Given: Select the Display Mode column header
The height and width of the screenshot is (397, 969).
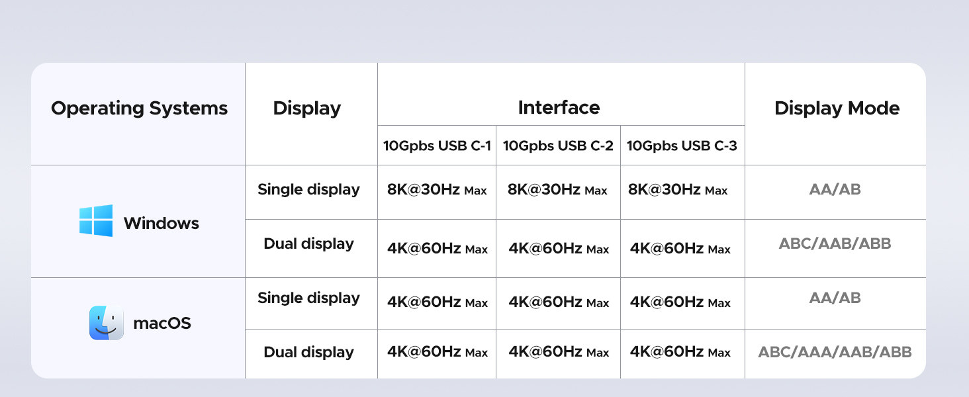Looking at the screenshot, I should point(837,108).
